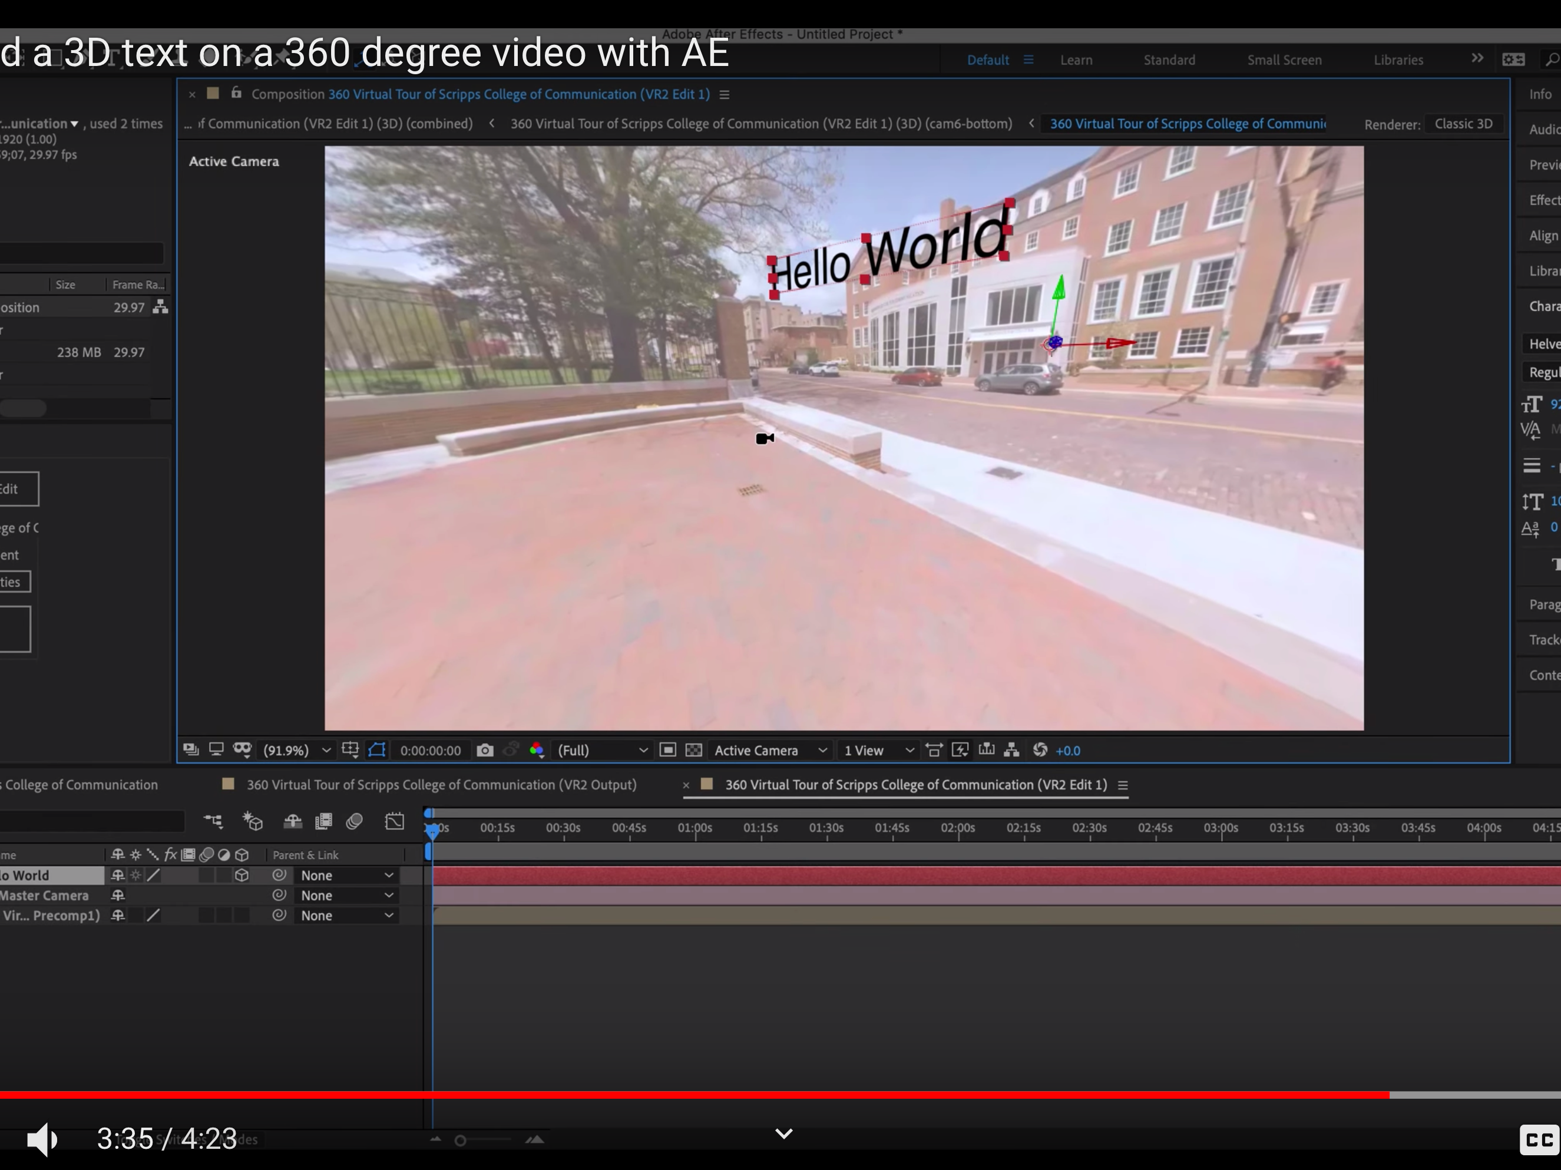Switch to the Learn workspace

[x=1076, y=60]
